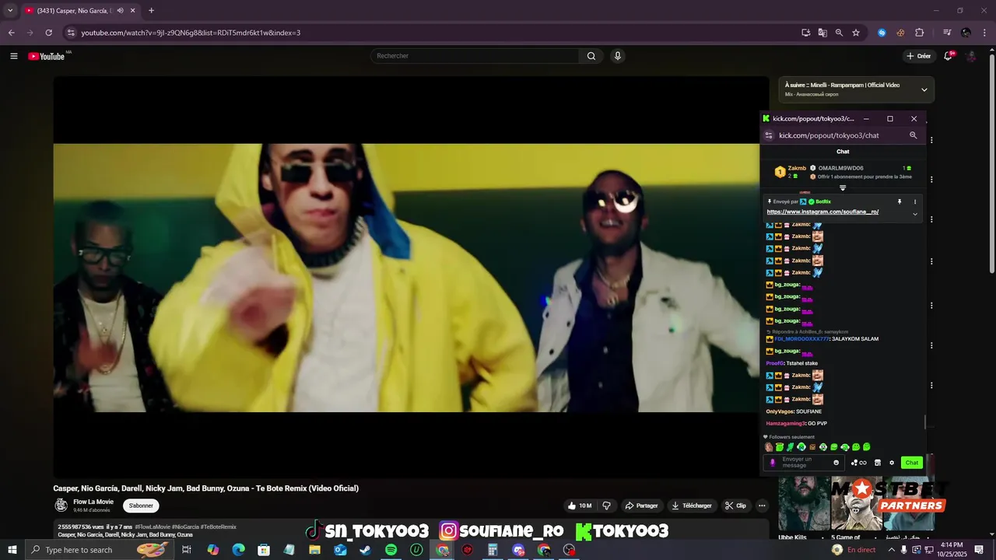
Task: Collapse the pinned message chevron
Action: point(915,214)
